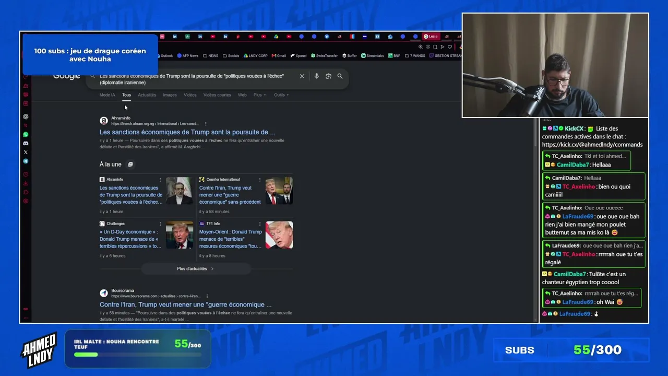
Task: Open options for the Ahraminfo news card
Action: point(160,180)
